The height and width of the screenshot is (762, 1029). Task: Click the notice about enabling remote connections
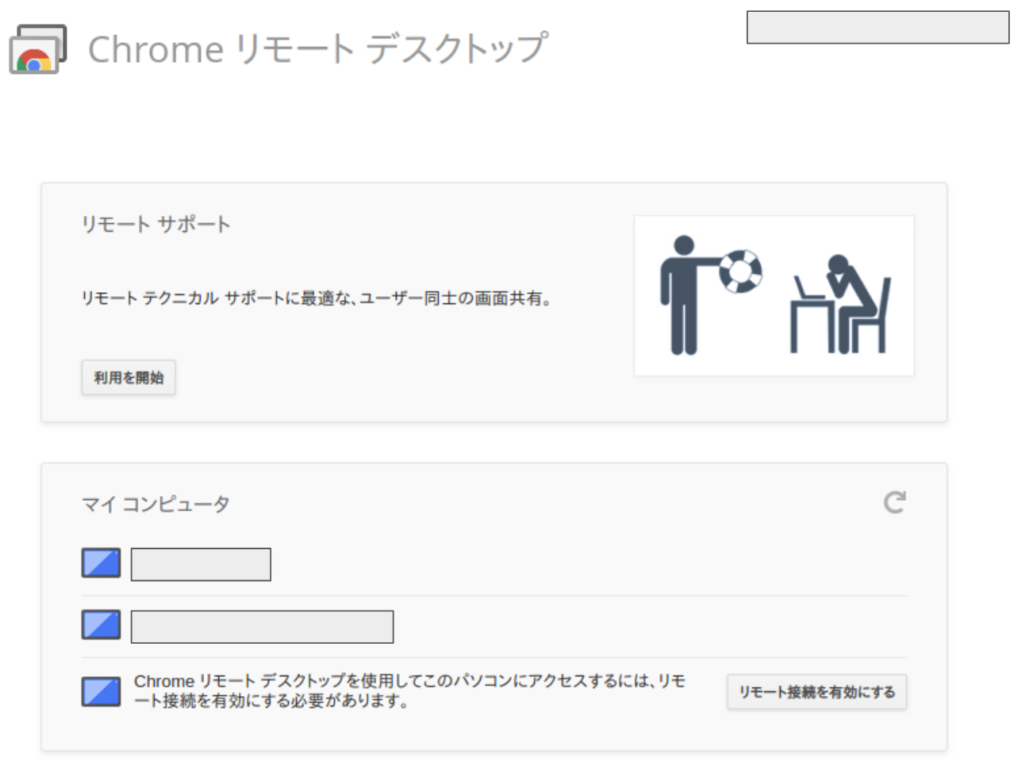tap(409, 691)
